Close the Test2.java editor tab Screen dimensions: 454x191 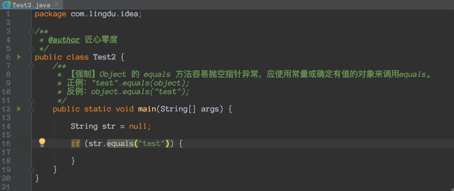(x=57, y=5)
